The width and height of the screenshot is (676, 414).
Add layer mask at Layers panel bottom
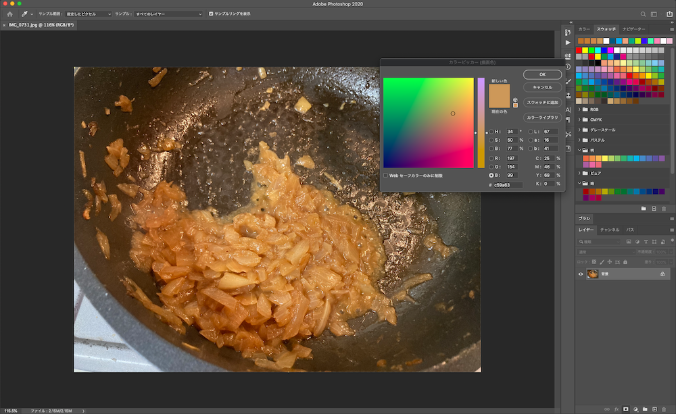[625, 409]
